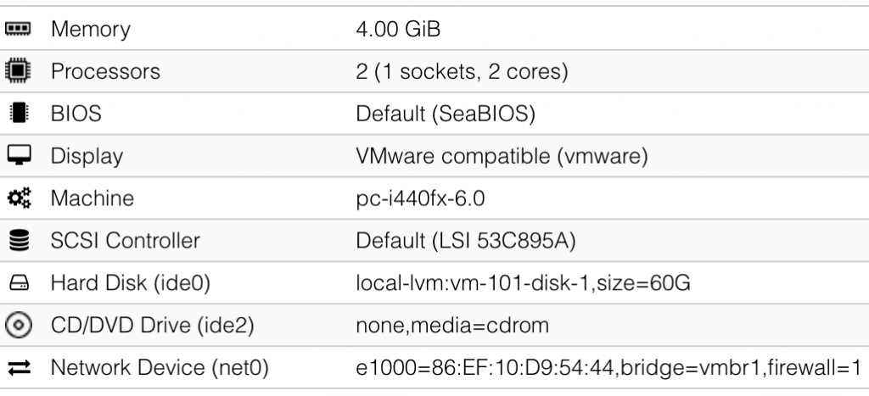Click the Machine gears icon
869x396 pixels.
[x=19, y=198]
